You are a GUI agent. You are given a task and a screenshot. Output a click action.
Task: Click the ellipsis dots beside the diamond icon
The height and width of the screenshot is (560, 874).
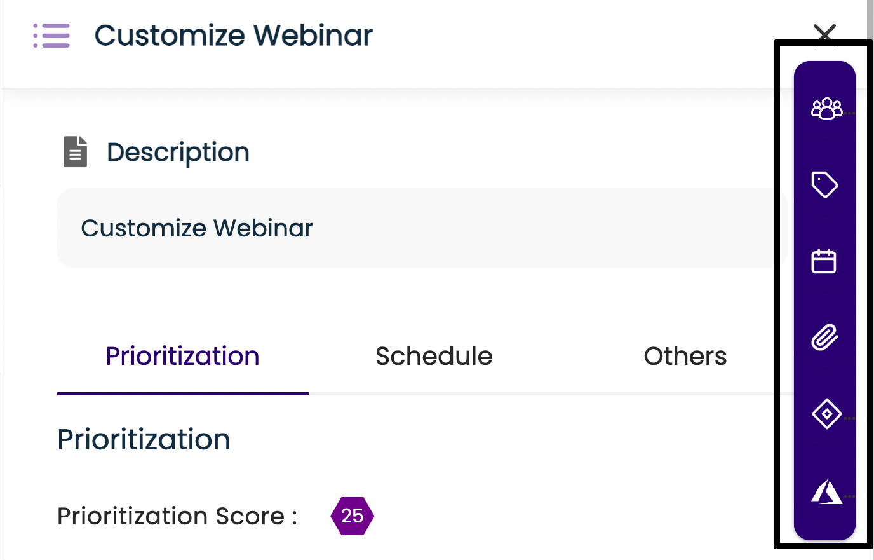point(850,418)
